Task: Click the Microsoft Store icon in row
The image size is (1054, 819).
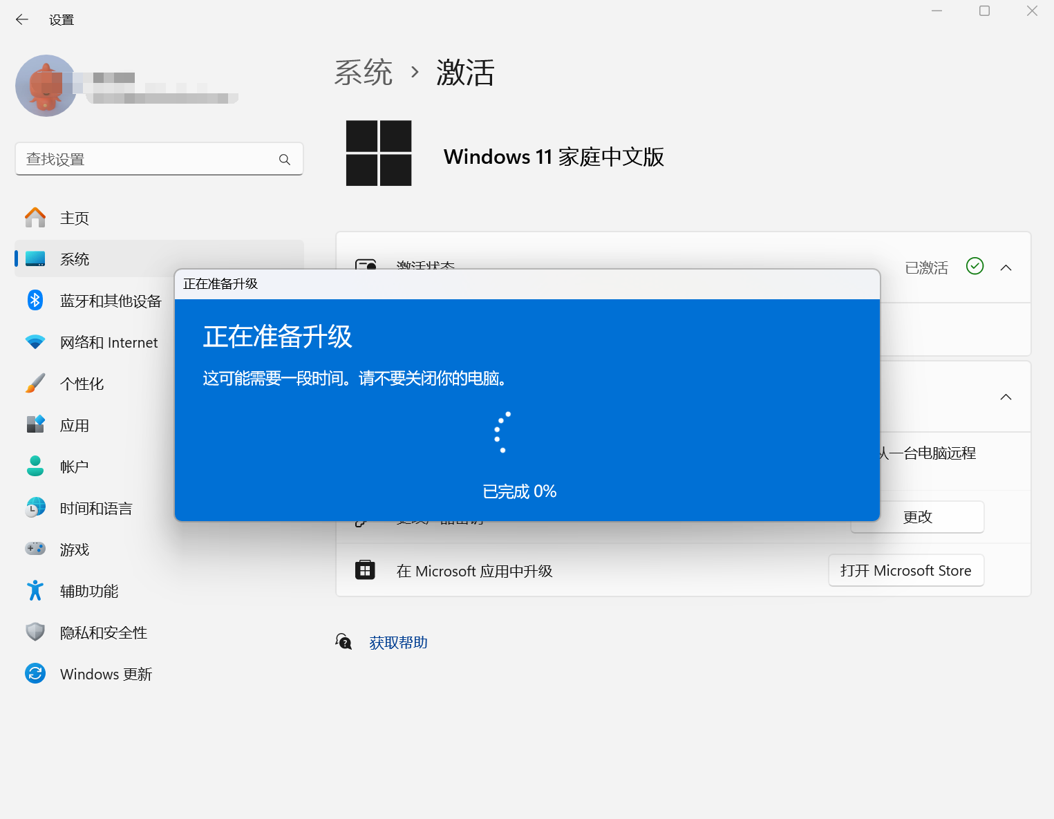Action: click(365, 570)
